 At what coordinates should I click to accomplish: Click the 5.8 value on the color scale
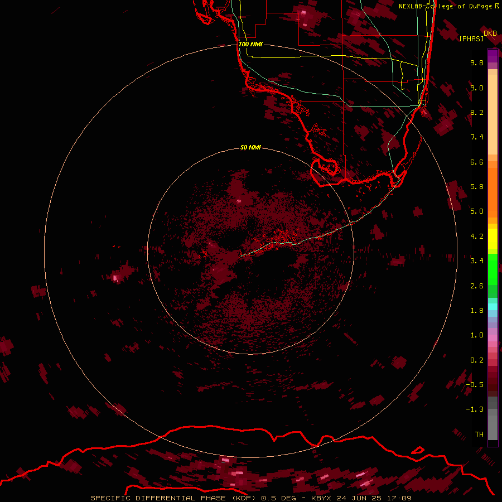(477, 187)
